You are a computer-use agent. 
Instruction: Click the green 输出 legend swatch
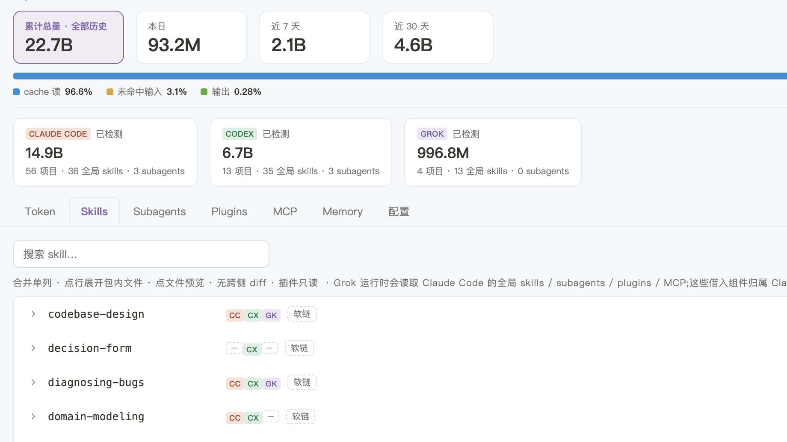204,92
